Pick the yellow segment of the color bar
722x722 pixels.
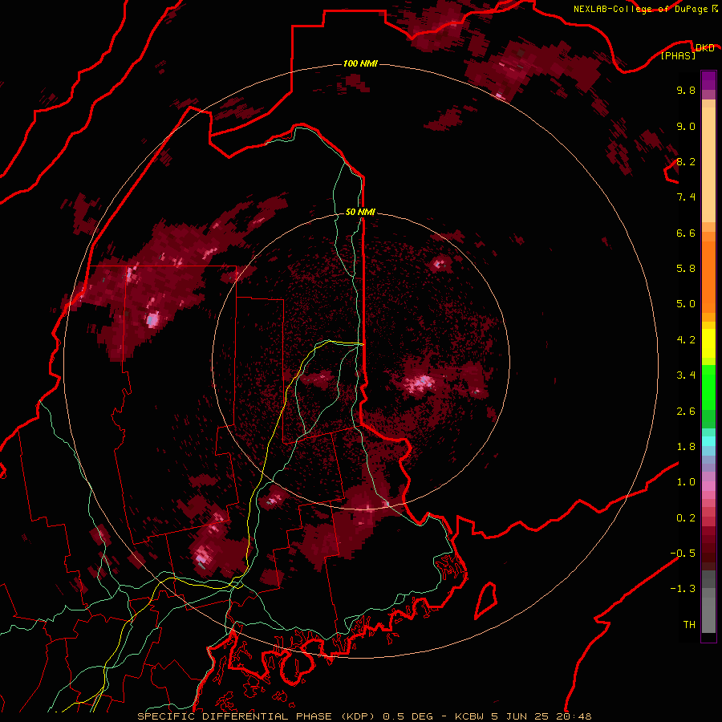(x=708, y=343)
